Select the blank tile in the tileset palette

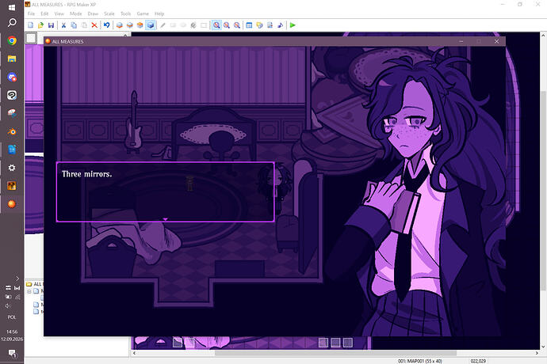(31, 38)
